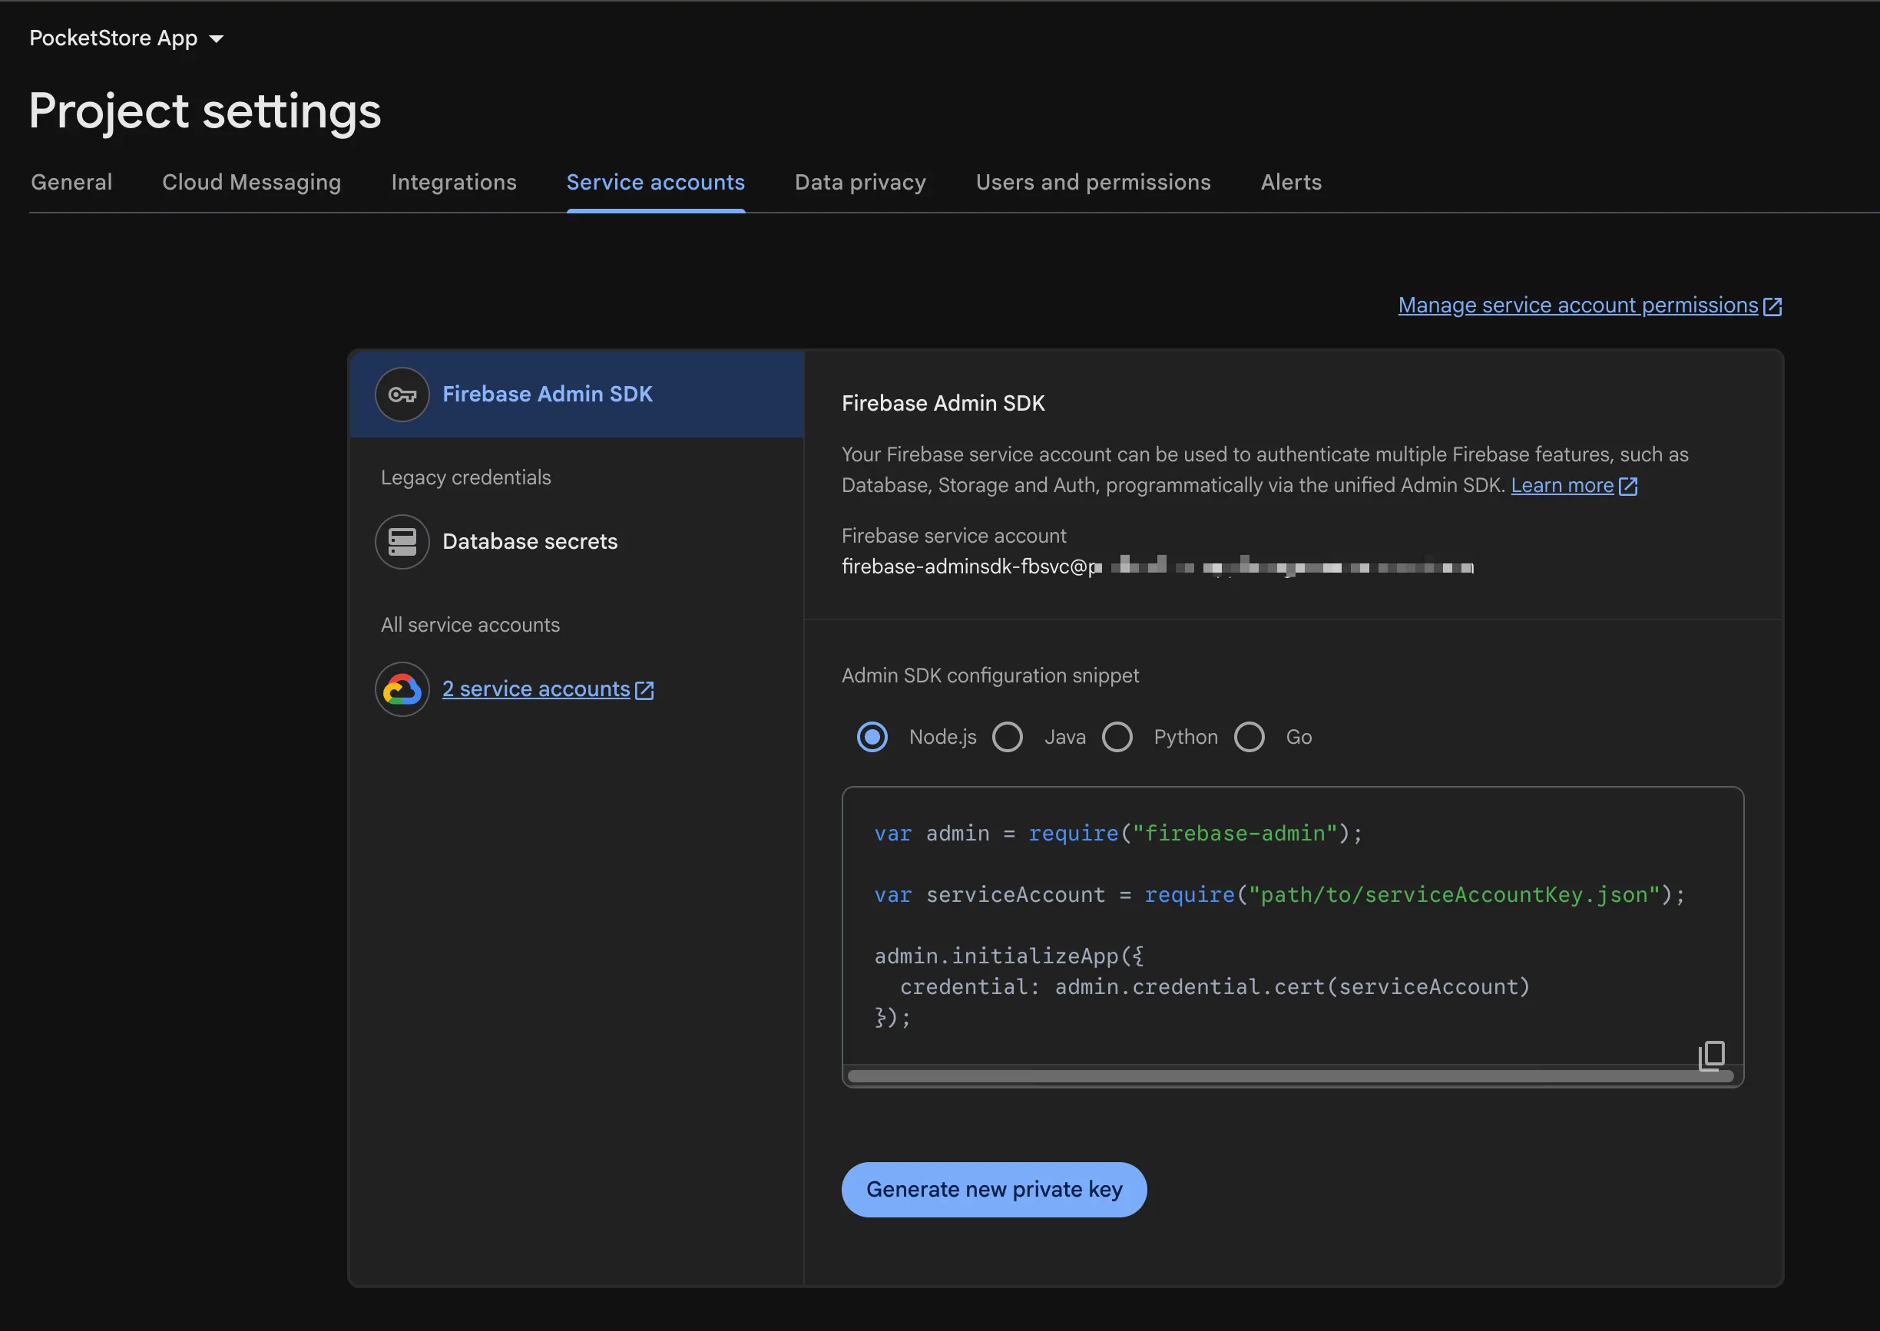
Task: Click the credential cert code line
Action: pos(1215,987)
